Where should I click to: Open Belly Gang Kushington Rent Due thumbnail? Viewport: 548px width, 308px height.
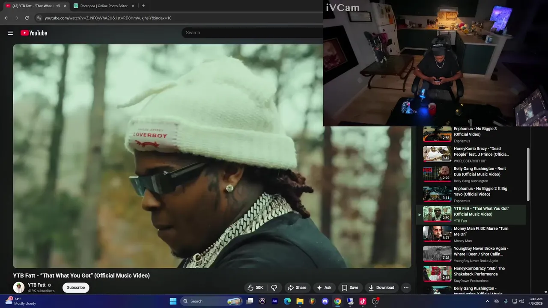click(x=437, y=174)
